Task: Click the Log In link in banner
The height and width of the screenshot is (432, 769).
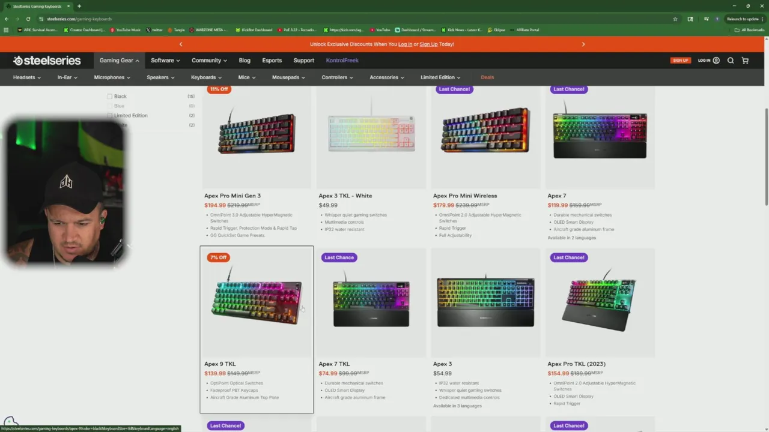Action: (405, 44)
